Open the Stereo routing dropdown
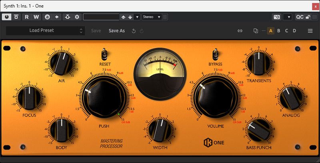Viewport: 320px width, 163px height. point(152,17)
